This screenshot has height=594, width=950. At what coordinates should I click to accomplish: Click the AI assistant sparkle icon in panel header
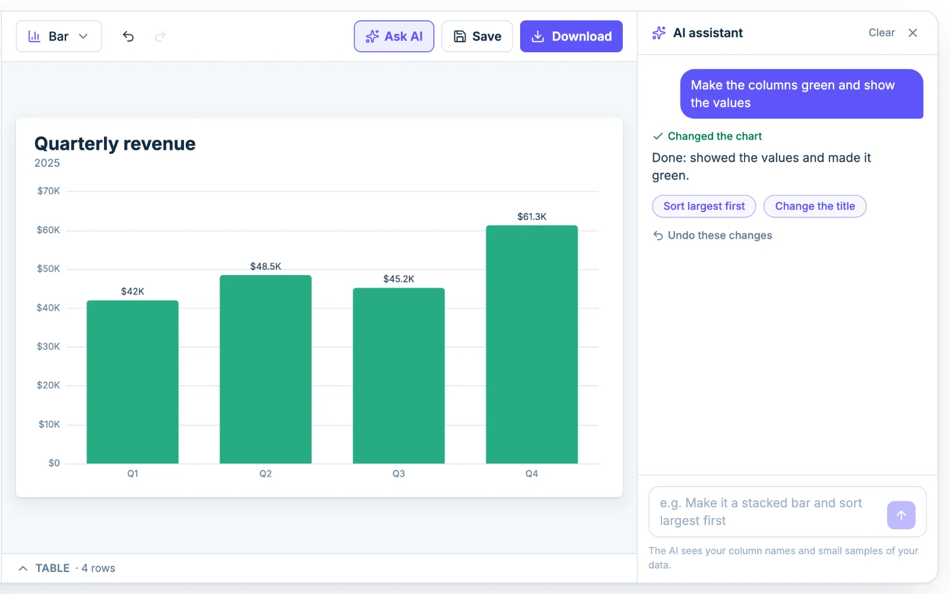tap(659, 33)
